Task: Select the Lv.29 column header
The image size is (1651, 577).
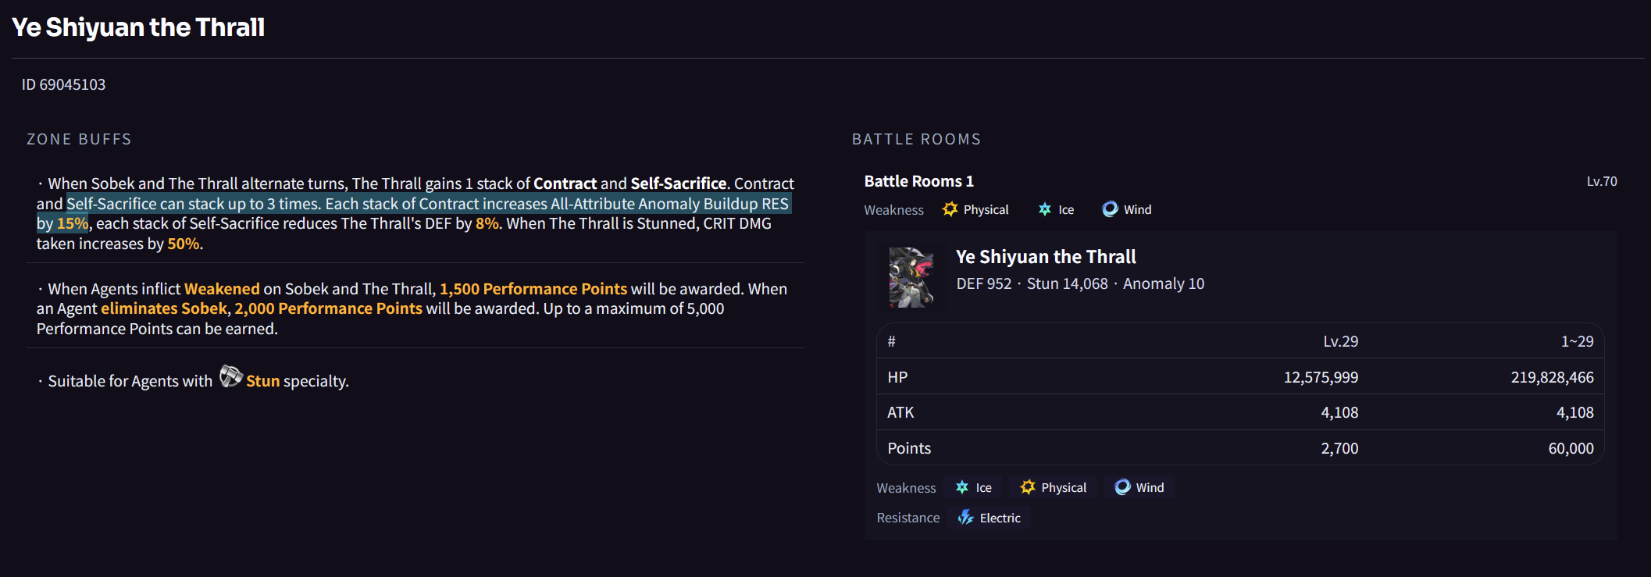Action: pos(1340,341)
